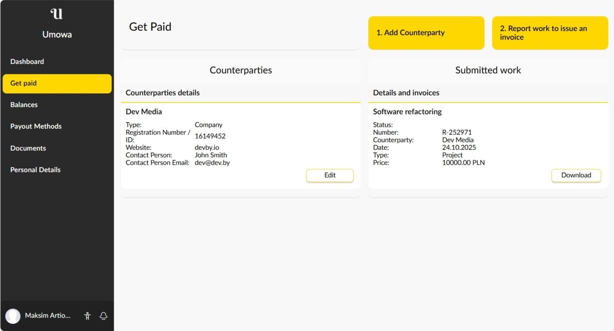Edit the Dev Media counterparty
Screen dimensions: 614x331
(x=330, y=175)
